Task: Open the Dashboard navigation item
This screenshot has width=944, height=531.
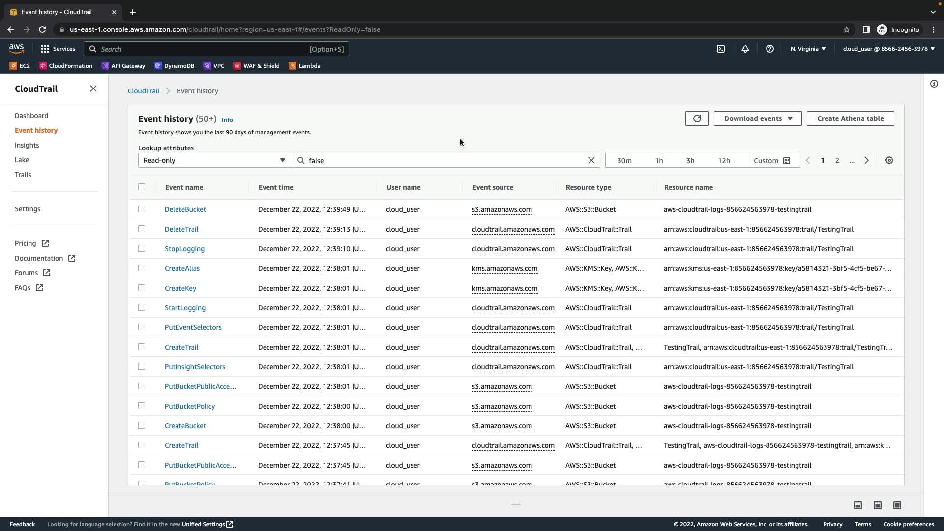Action: point(31,116)
